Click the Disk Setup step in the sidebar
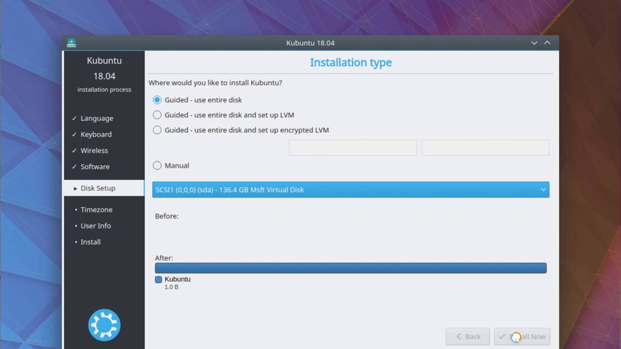This screenshot has height=349, width=621. (x=104, y=188)
